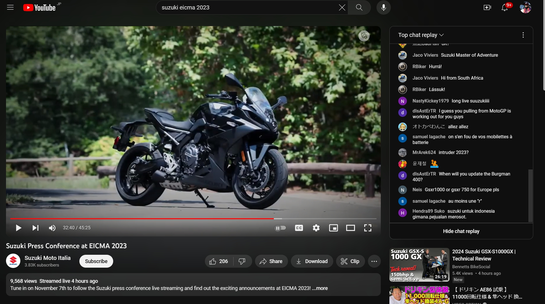The image size is (545, 304).
Task: Toggle closed captions (CC)
Action: [299, 228]
